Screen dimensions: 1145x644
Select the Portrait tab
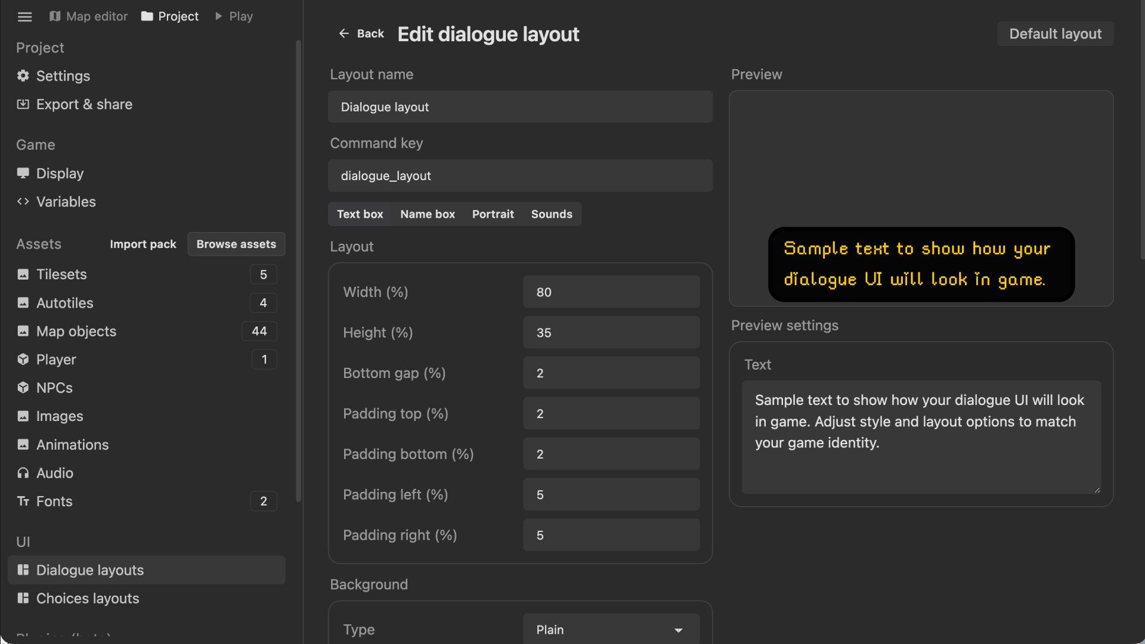[493, 214]
